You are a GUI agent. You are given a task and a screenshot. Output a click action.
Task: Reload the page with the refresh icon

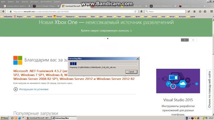(x=135, y=12)
